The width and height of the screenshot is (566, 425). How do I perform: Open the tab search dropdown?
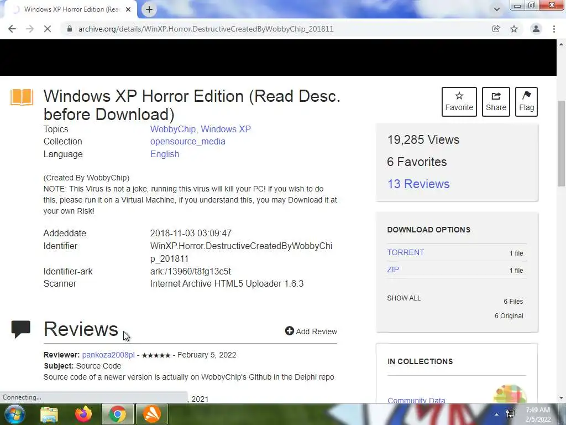point(497,9)
